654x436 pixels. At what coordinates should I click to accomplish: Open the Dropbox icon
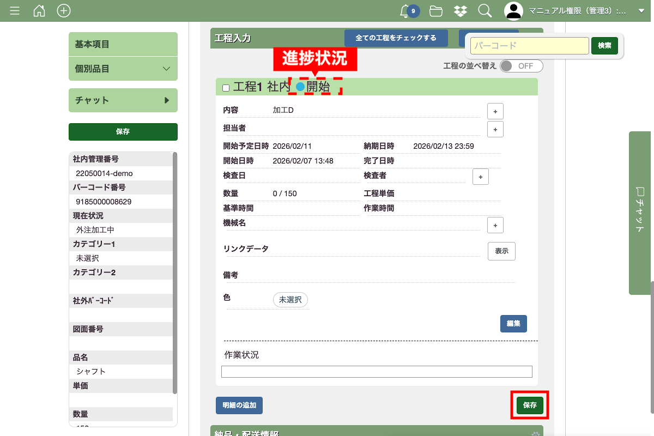tap(461, 11)
